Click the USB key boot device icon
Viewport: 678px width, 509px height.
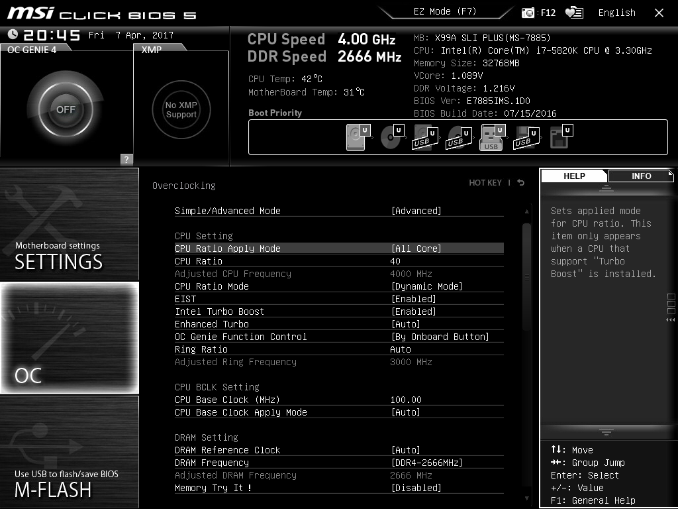(493, 137)
